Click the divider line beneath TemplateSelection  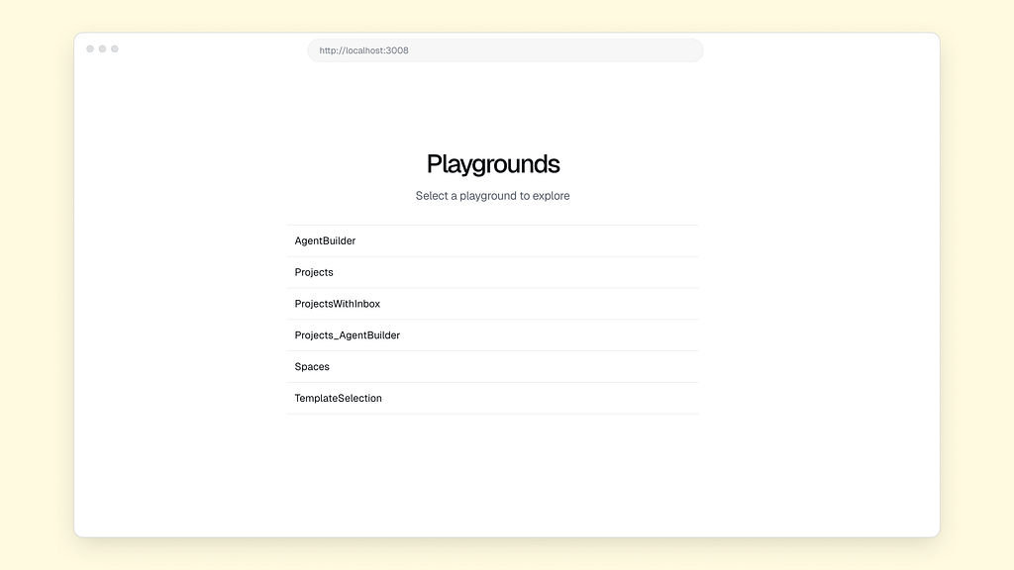[x=492, y=414]
